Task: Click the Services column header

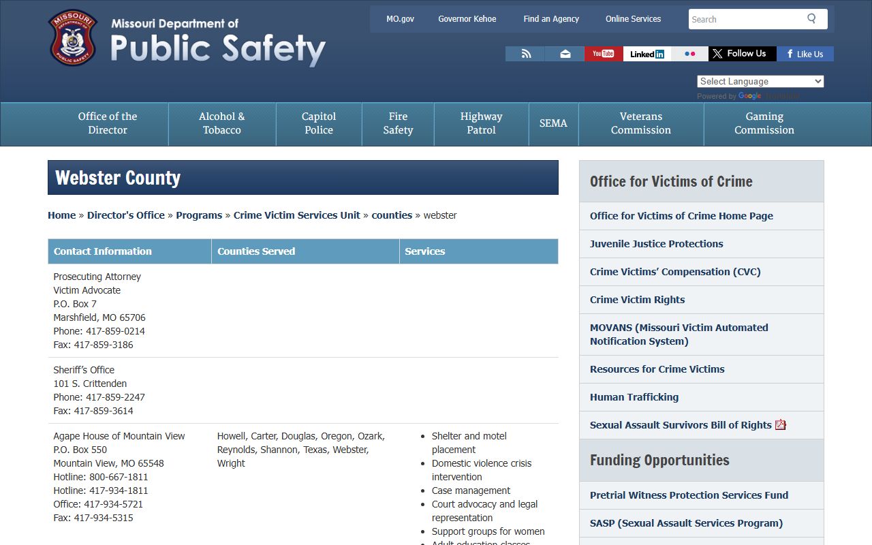Action: [x=479, y=251]
